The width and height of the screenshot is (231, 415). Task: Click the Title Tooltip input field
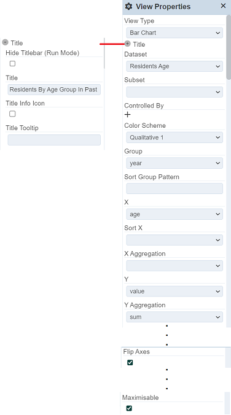pyautogui.click(x=54, y=140)
